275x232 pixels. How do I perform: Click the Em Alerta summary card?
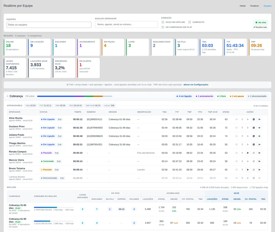(x=89, y=68)
